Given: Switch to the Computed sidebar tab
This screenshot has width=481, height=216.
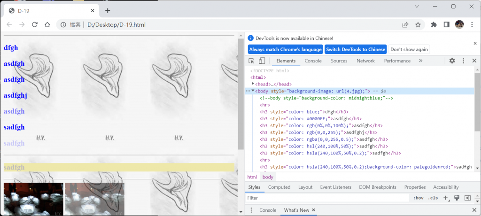Looking at the screenshot, I should [279, 187].
